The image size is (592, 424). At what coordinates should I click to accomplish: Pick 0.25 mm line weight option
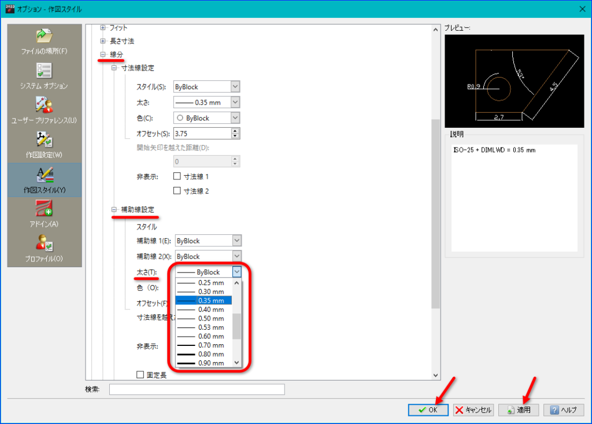tap(204, 283)
